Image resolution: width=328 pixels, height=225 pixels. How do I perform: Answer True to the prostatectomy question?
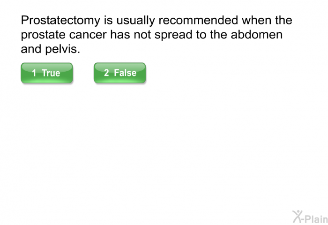point(47,73)
